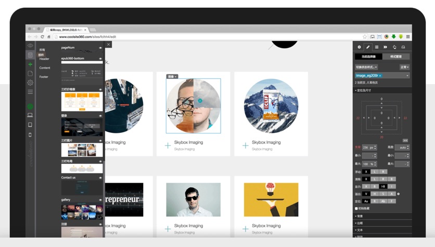The image size is (435, 247).
Task: Collapse the 定位及尺寸 section
Action: pyautogui.click(x=363, y=90)
